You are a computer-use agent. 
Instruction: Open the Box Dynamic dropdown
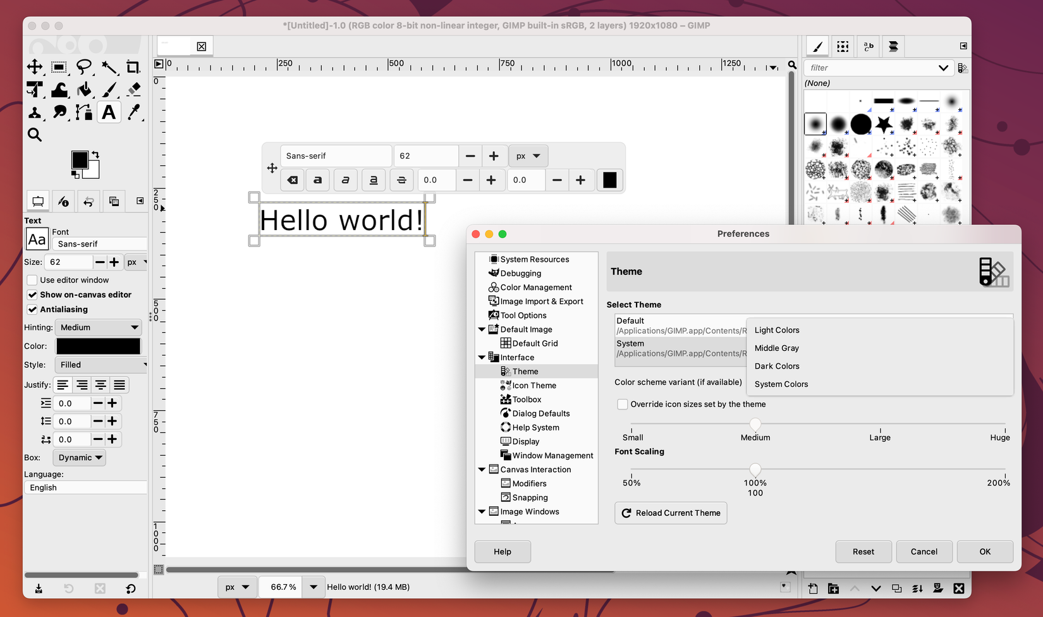click(80, 458)
